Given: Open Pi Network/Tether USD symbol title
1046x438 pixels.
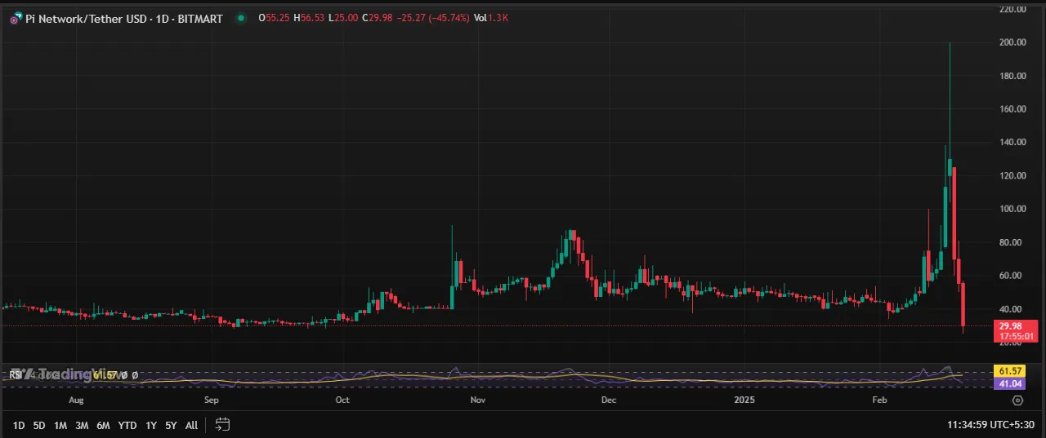Looking at the screenshot, I should (123, 18).
